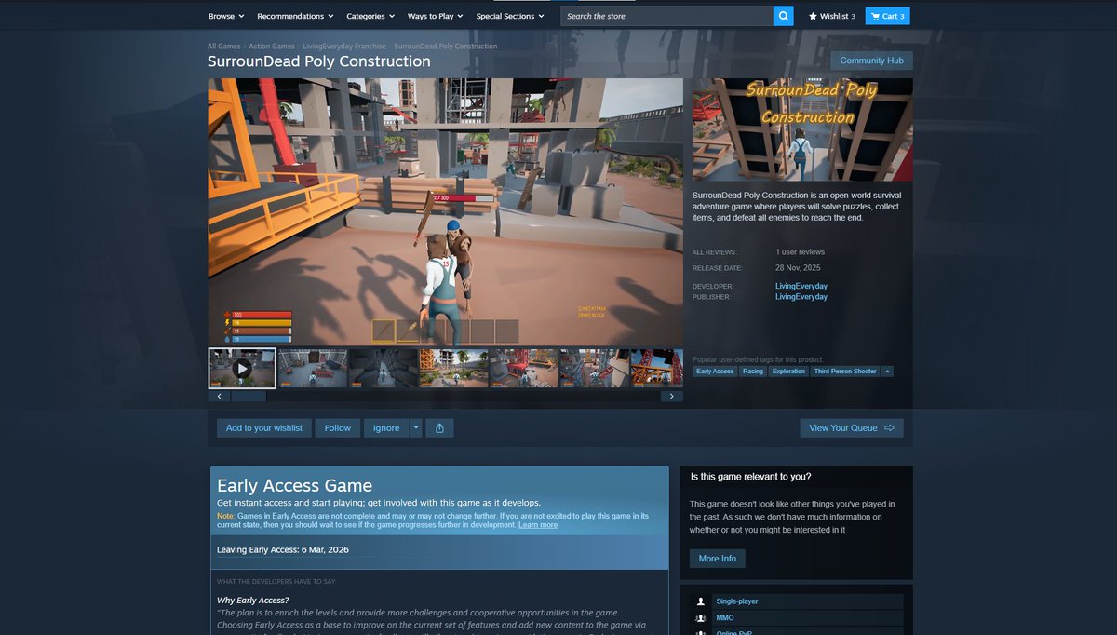Click the Learn more link
The width and height of the screenshot is (1117, 635).
[x=538, y=525]
